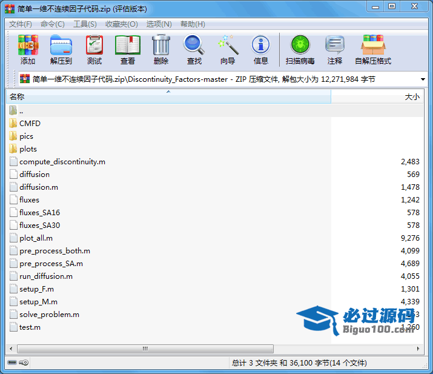Click the WinRAR title bar icon
The width and height of the screenshot is (433, 374).
coord(10,9)
